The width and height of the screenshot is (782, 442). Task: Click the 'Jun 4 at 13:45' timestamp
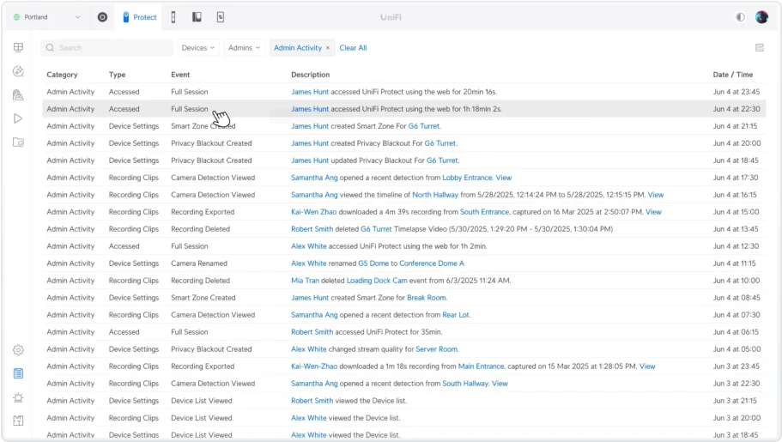coord(736,229)
